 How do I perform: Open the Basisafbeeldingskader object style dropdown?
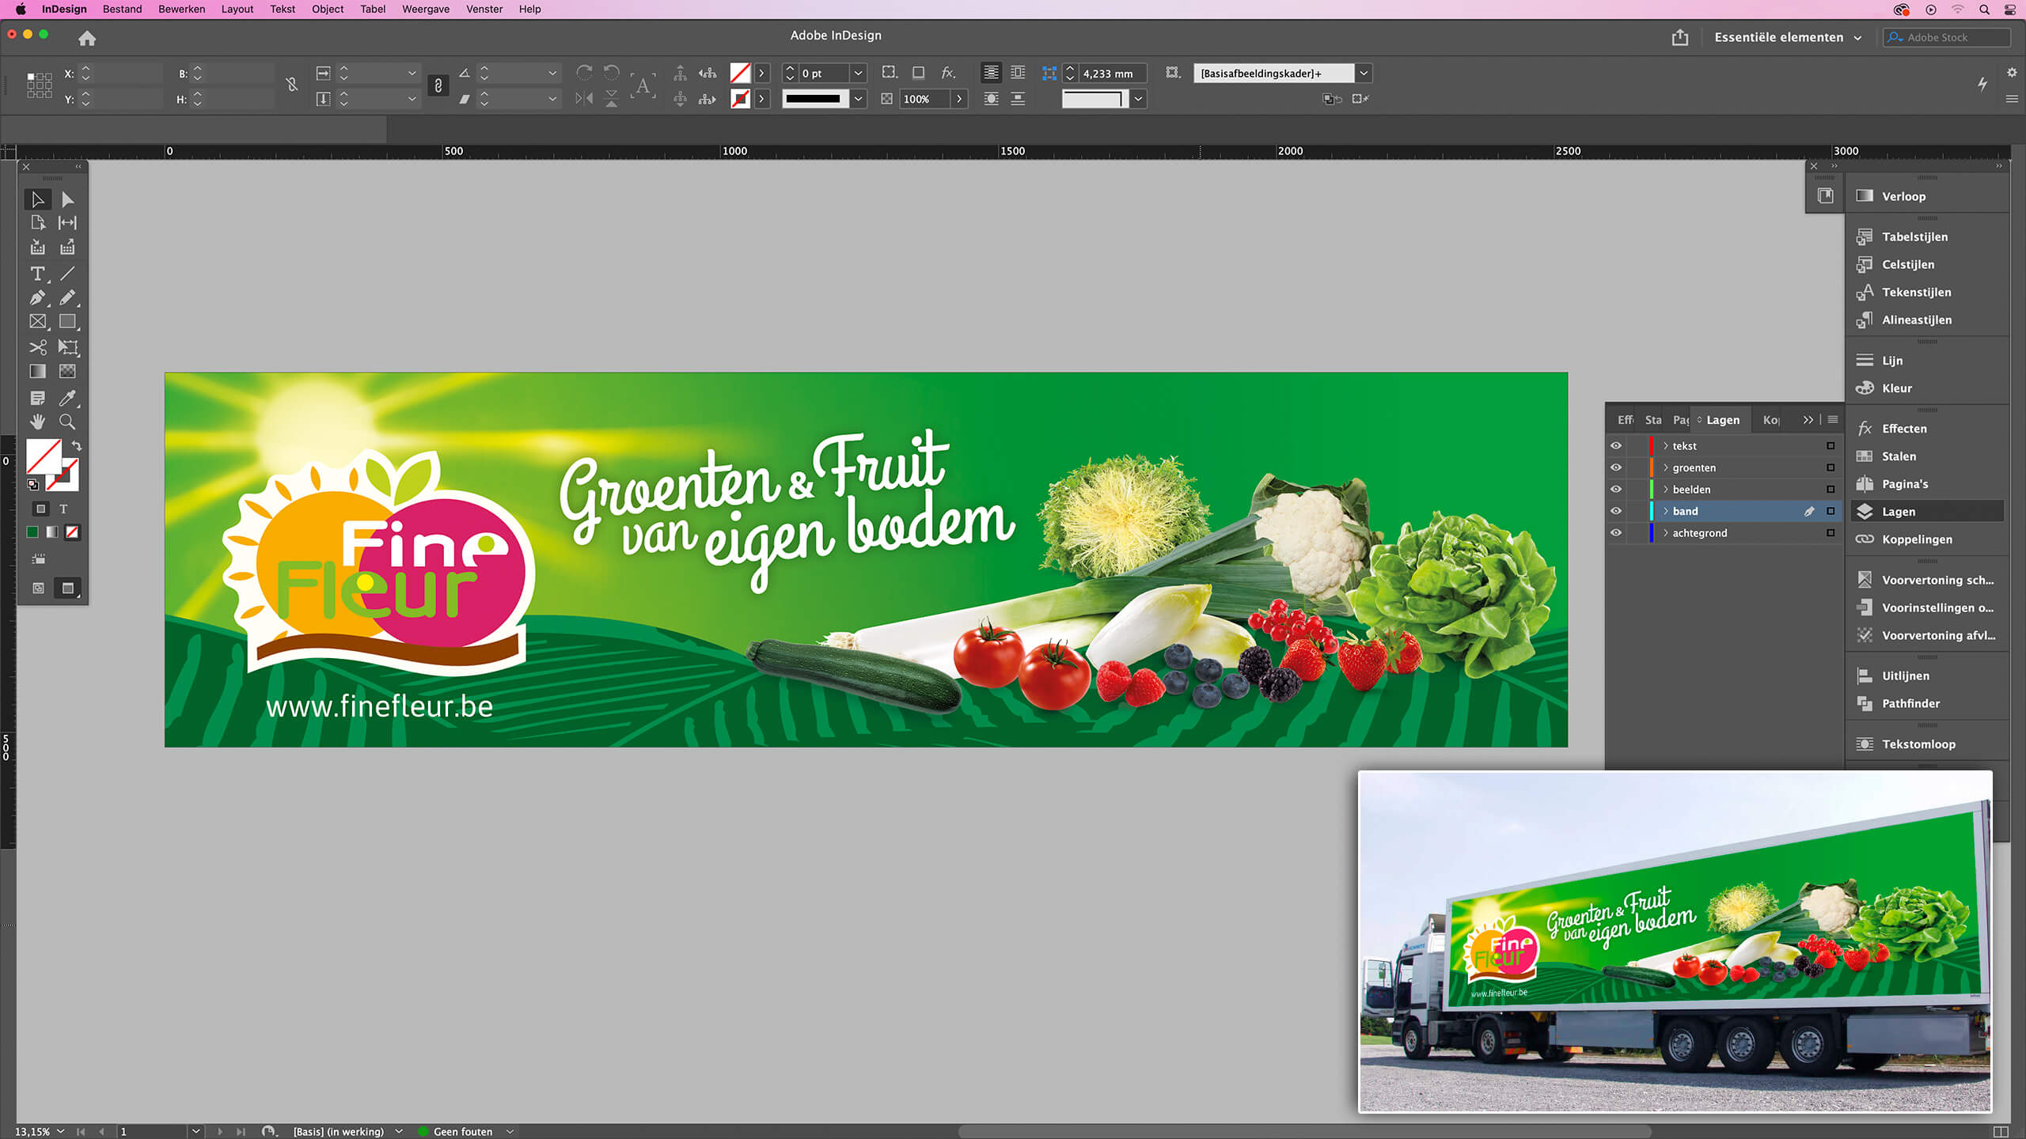(1364, 74)
